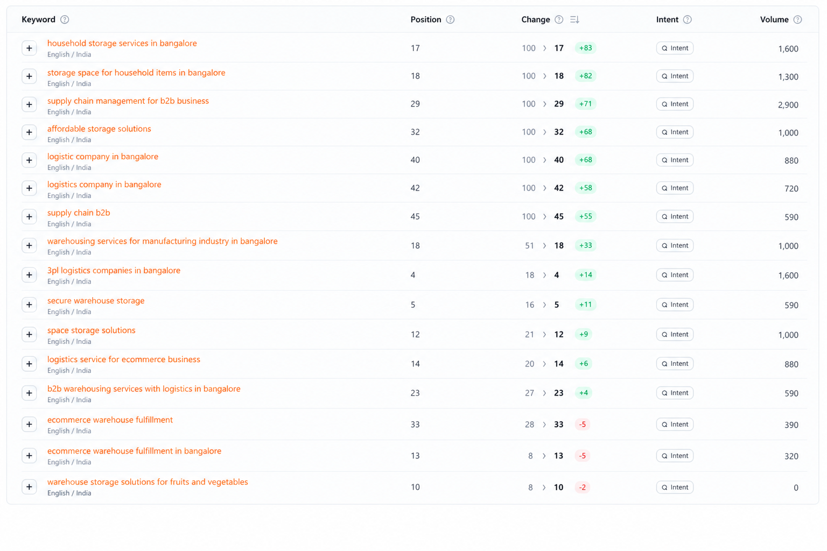This screenshot has height=551, width=827.
Task: Click the Keyword column header
Action: coord(38,20)
